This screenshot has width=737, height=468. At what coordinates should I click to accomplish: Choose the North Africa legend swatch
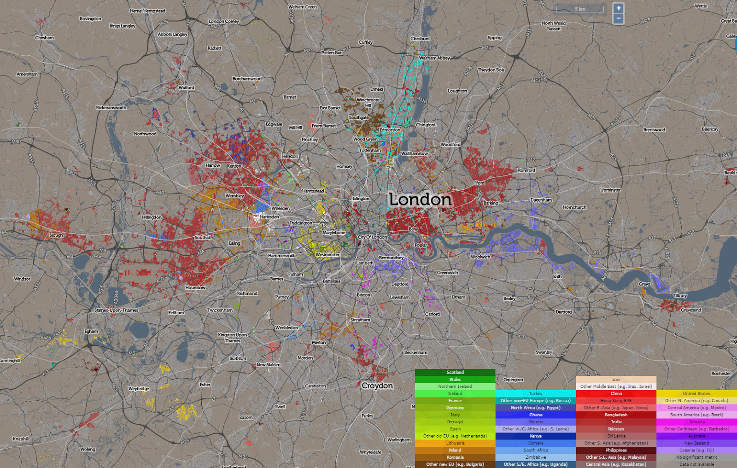[536, 408]
